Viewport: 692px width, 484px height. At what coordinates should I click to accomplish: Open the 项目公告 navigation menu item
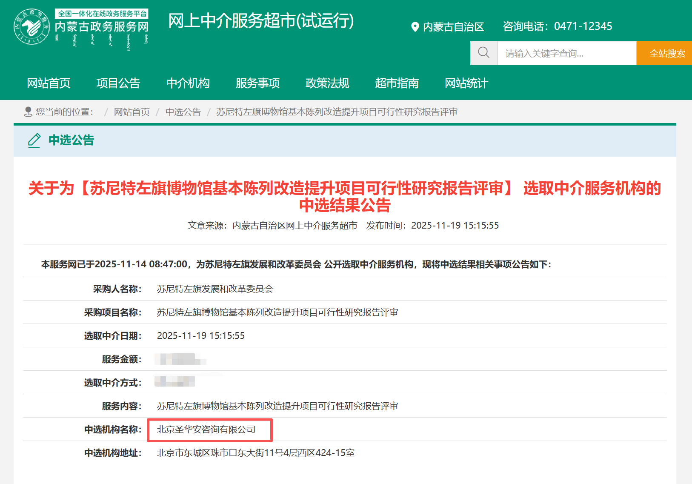click(x=118, y=83)
